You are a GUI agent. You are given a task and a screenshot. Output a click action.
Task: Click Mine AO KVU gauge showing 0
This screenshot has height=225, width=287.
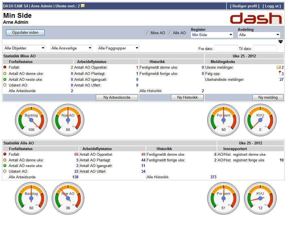click(260, 120)
